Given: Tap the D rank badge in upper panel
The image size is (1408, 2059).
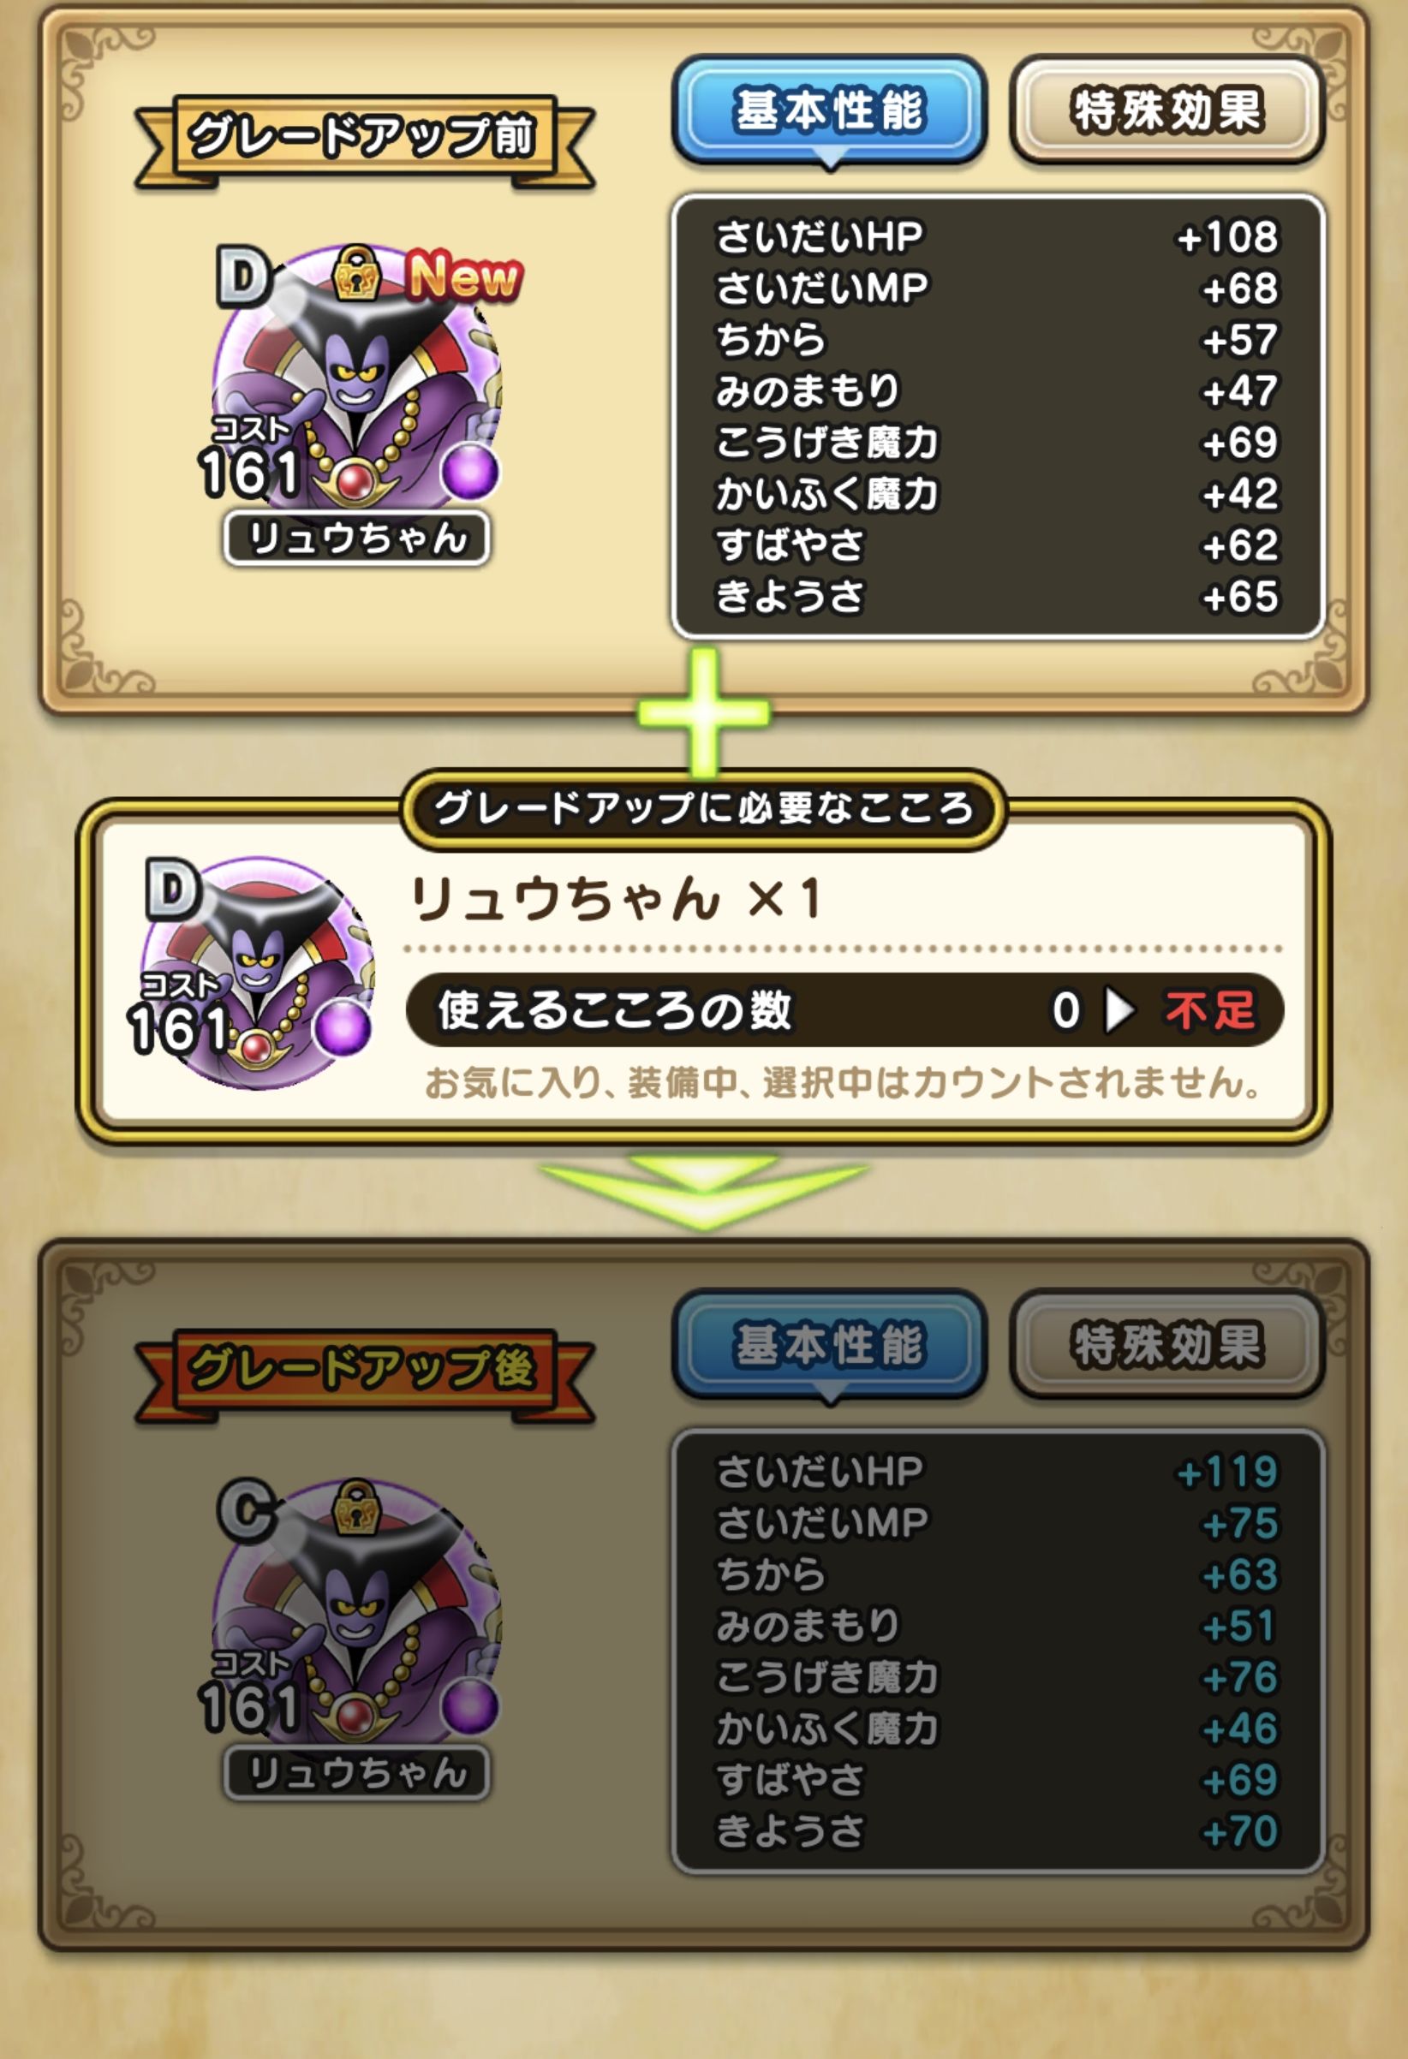Looking at the screenshot, I should [x=242, y=277].
